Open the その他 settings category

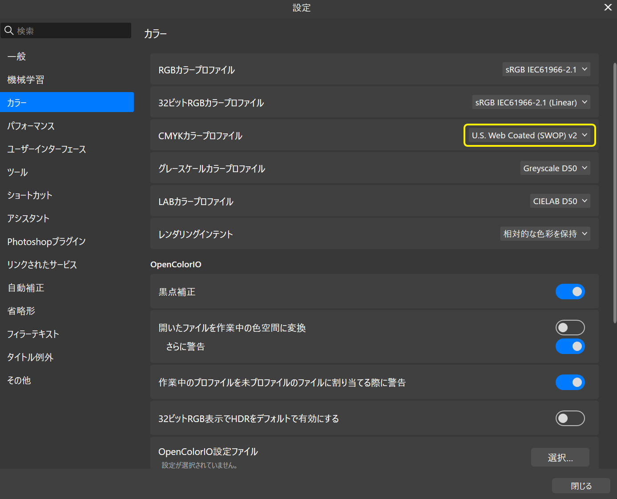point(67,380)
